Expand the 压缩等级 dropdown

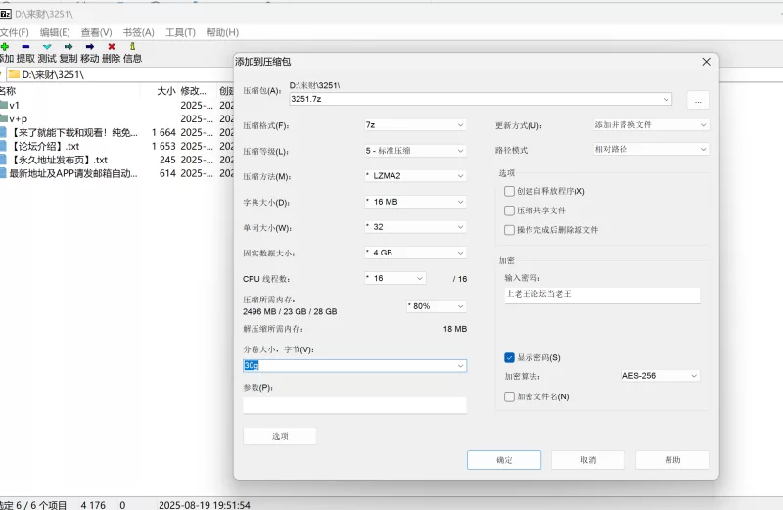(x=414, y=151)
